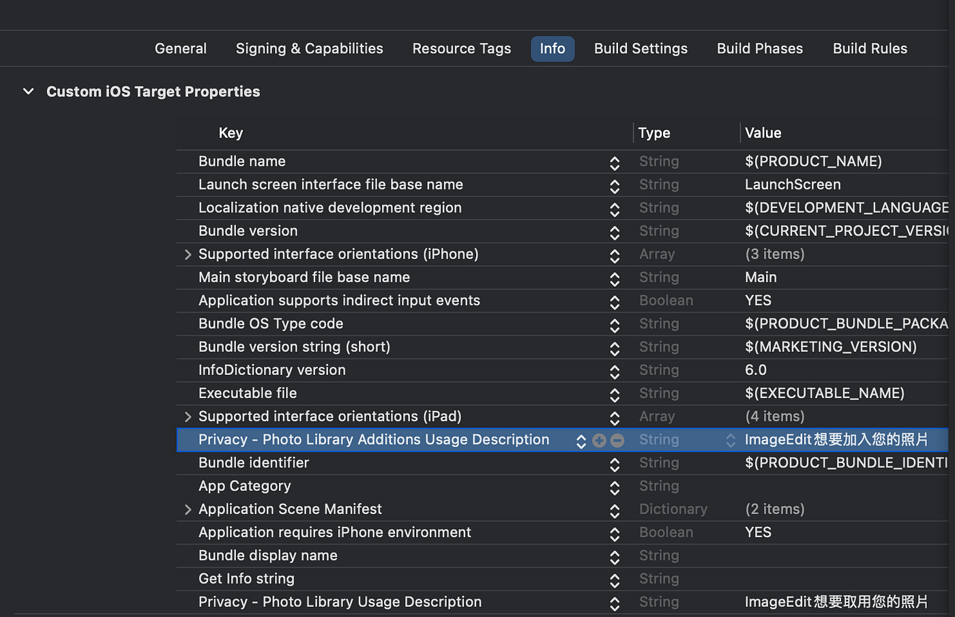Remove the selected row with minus icon
The image size is (955, 617).
[617, 440]
